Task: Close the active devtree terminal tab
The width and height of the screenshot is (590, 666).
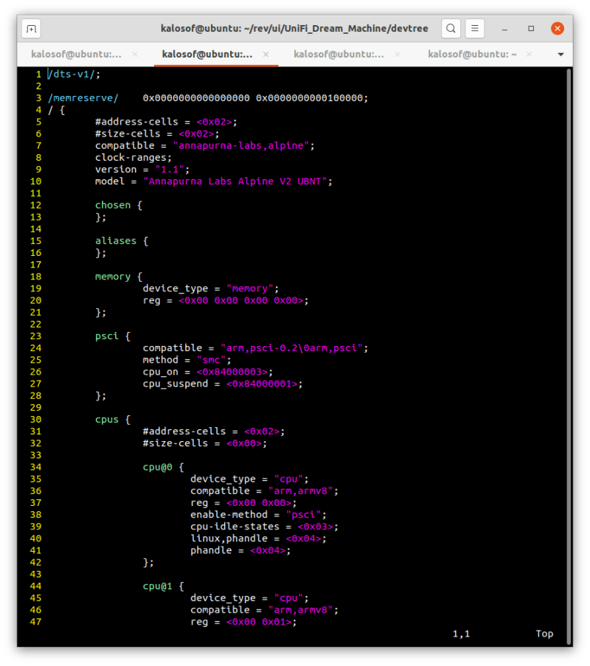Action: [266, 54]
